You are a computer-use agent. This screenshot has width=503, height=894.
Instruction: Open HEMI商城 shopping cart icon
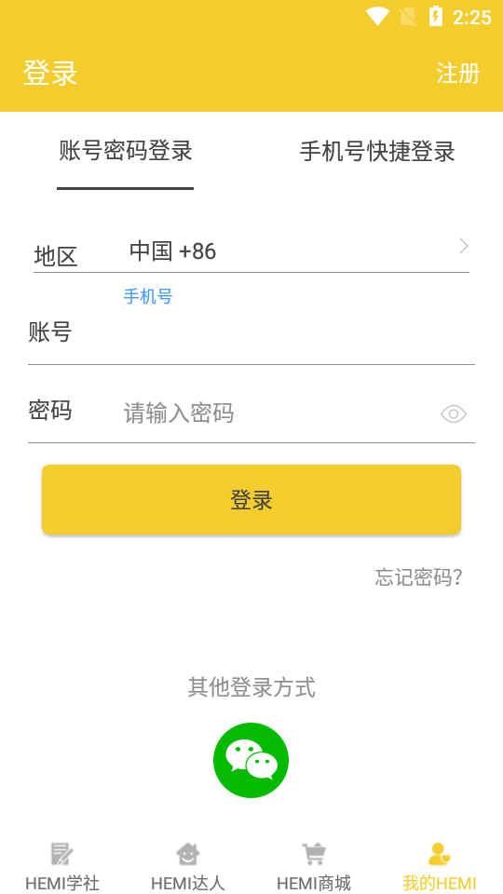[x=313, y=854]
